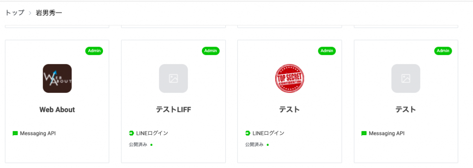Image resolution: width=473 pixels, height=168 pixels.
Task: Open the Web About channel logo
Action: click(x=57, y=78)
